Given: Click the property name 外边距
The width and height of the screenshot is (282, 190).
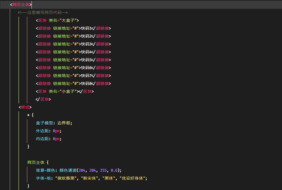Looking at the screenshot, I should coord(42,131).
